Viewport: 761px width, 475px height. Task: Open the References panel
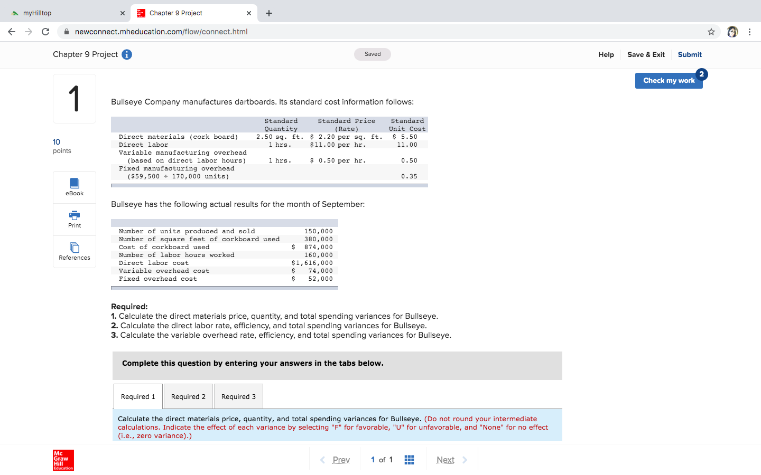[75, 252]
